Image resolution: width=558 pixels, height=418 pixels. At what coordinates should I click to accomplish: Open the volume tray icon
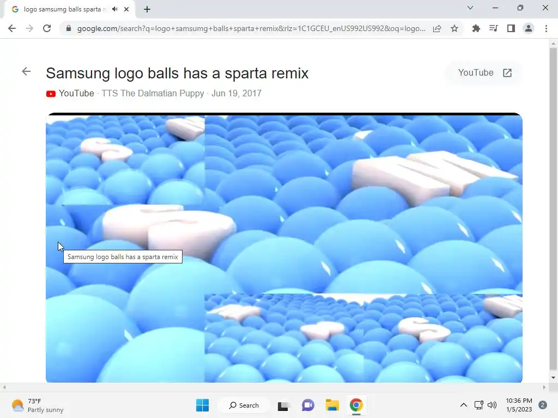(x=492, y=405)
